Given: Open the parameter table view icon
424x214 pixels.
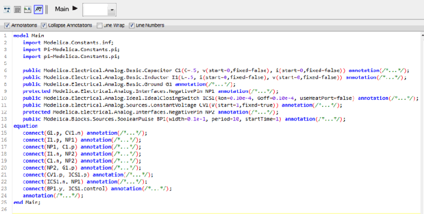Looking at the screenshot, I should [x=28, y=10].
